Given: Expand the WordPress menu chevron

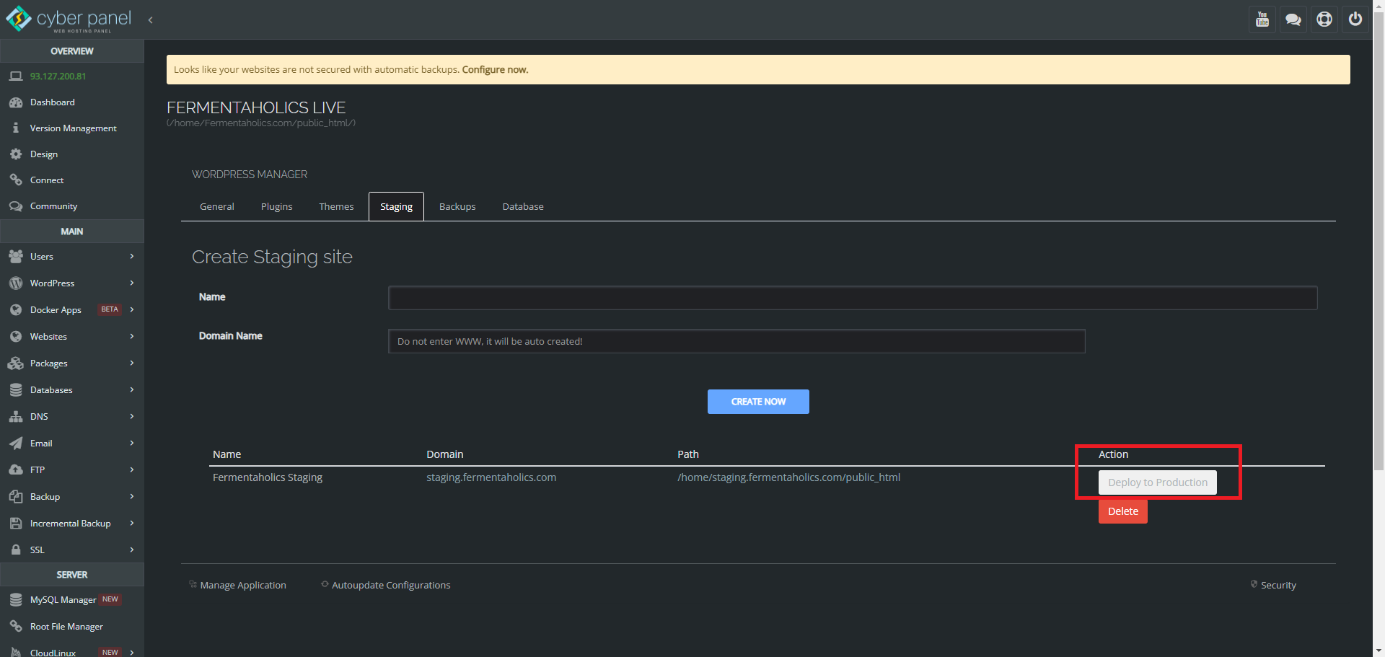Looking at the screenshot, I should point(132,283).
